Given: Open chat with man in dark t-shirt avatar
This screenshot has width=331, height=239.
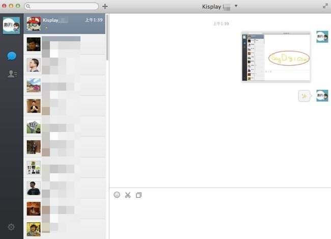Looking at the screenshot, I should pos(64,188).
